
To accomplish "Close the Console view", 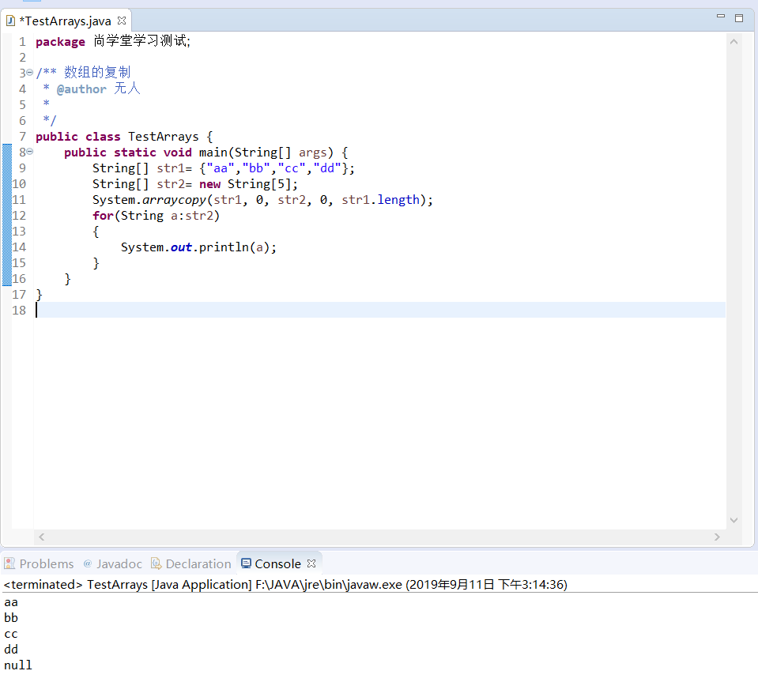I will (x=311, y=563).
